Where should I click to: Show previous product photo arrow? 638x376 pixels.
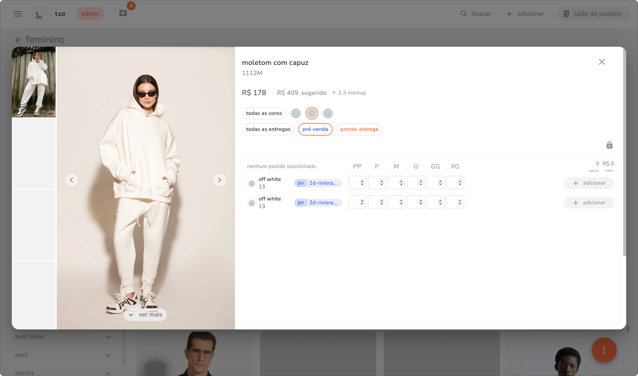pos(72,180)
